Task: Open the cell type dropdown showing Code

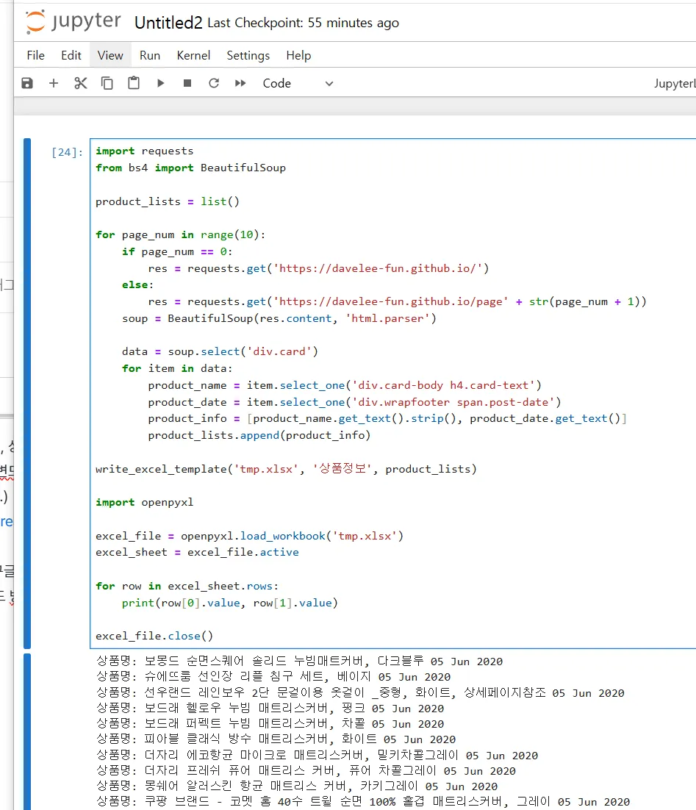Action: click(x=298, y=83)
